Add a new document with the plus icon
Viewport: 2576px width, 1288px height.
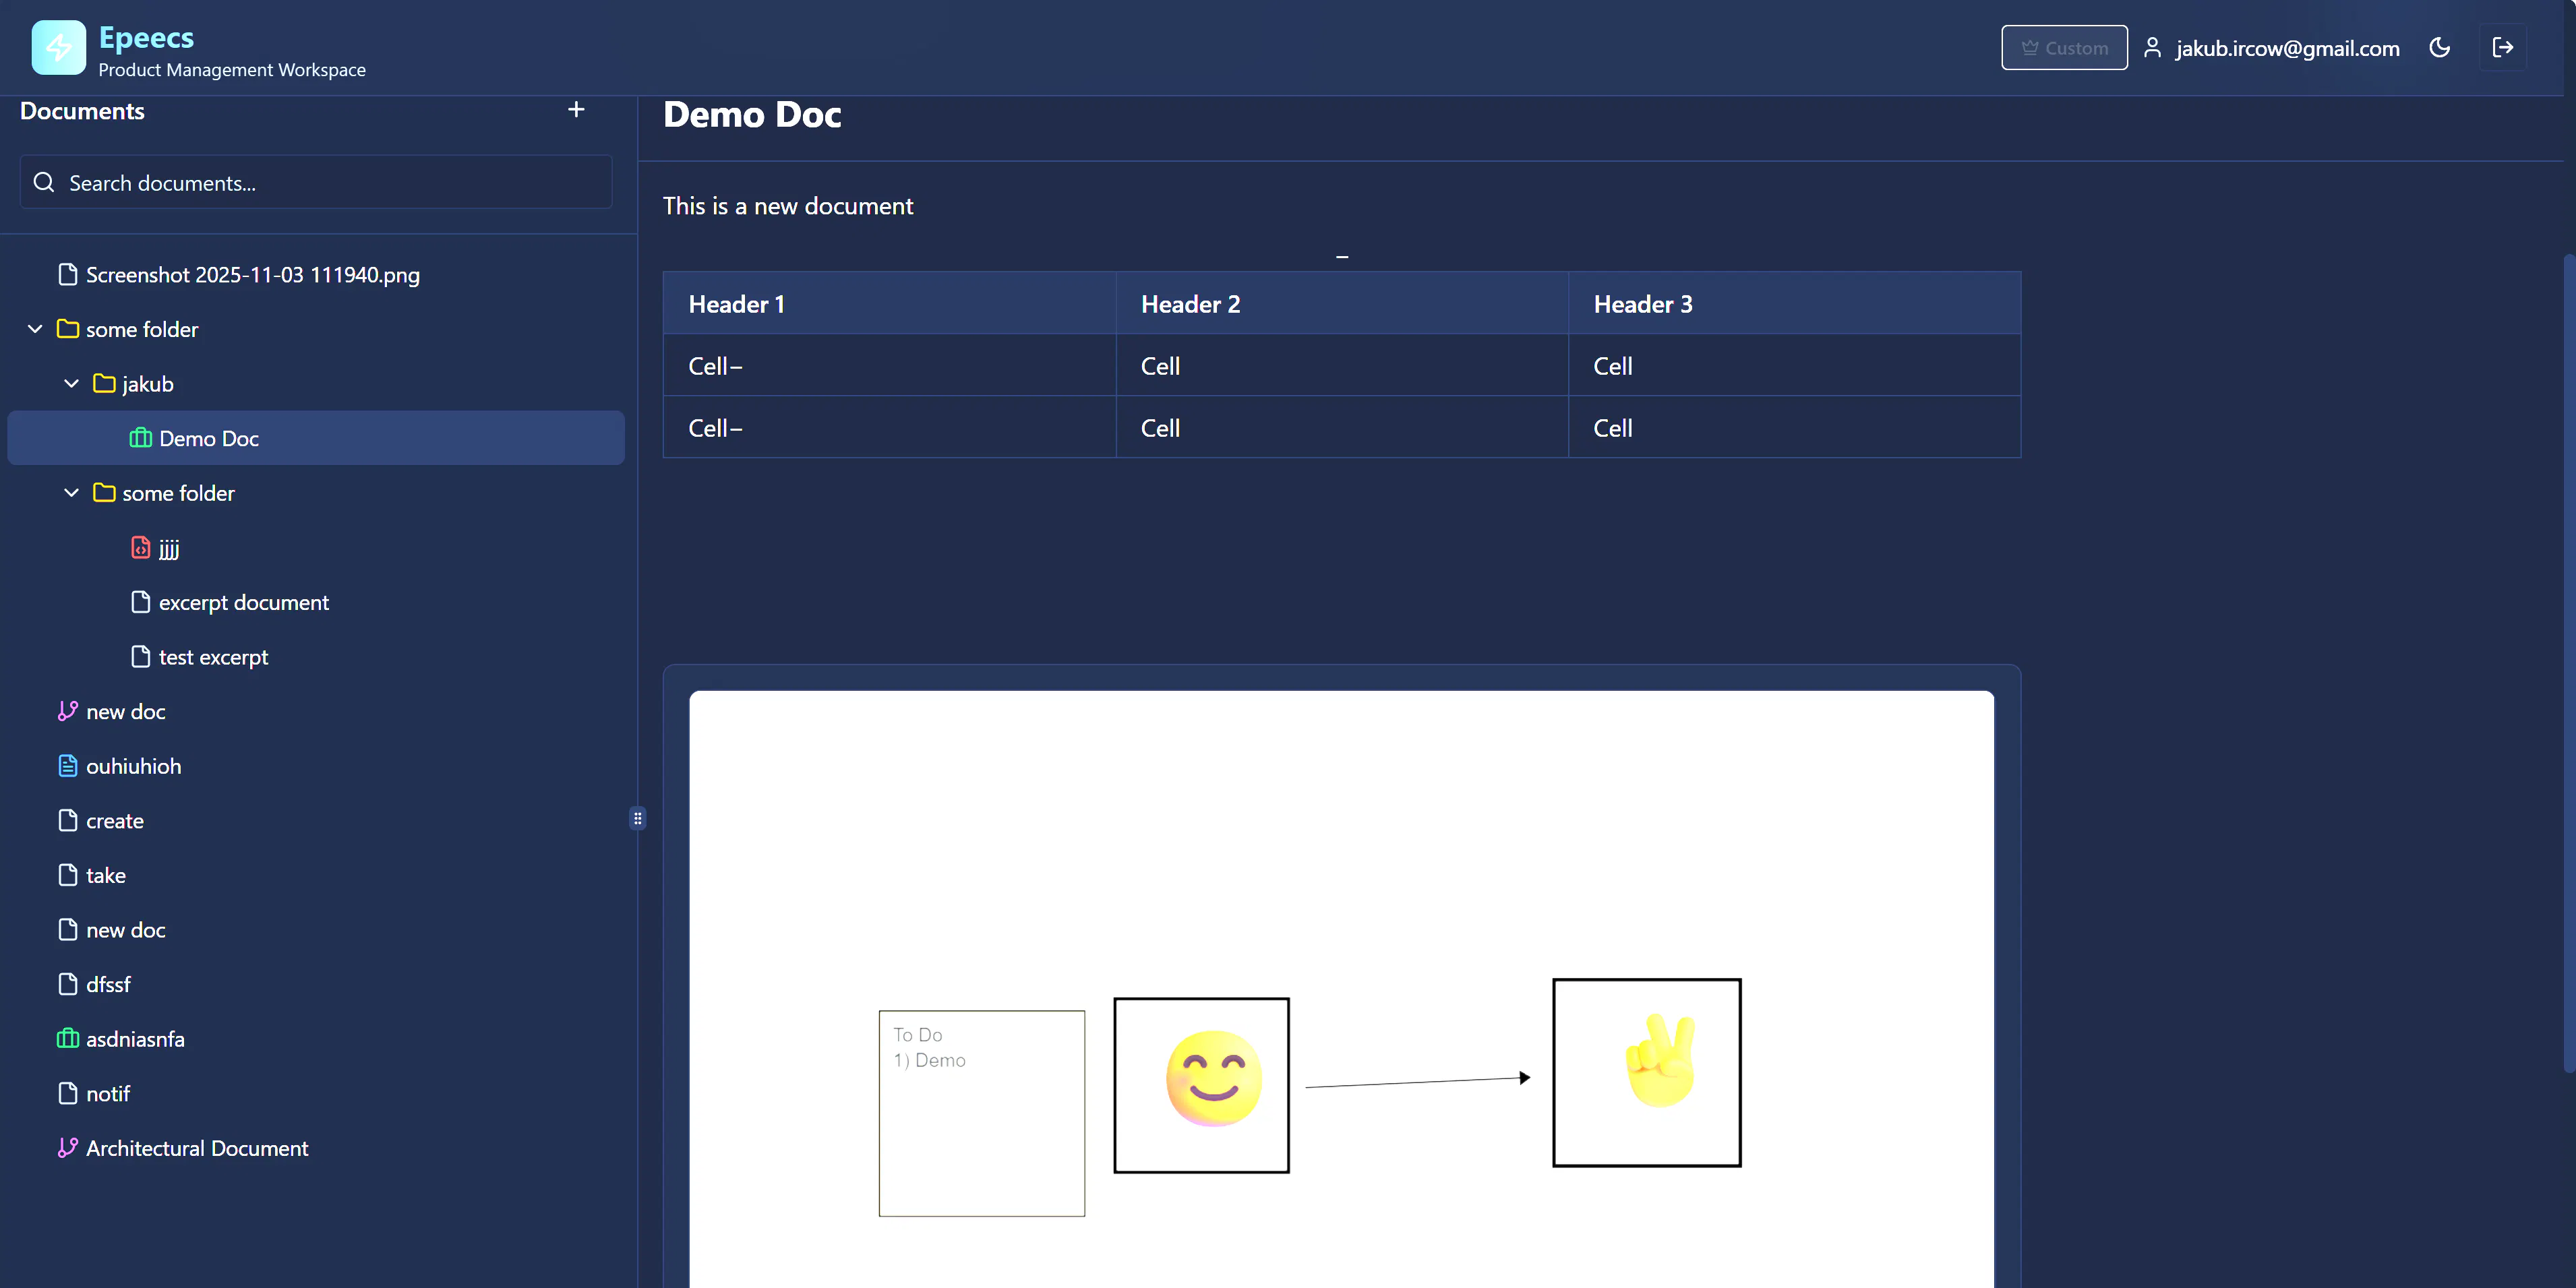tap(576, 110)
